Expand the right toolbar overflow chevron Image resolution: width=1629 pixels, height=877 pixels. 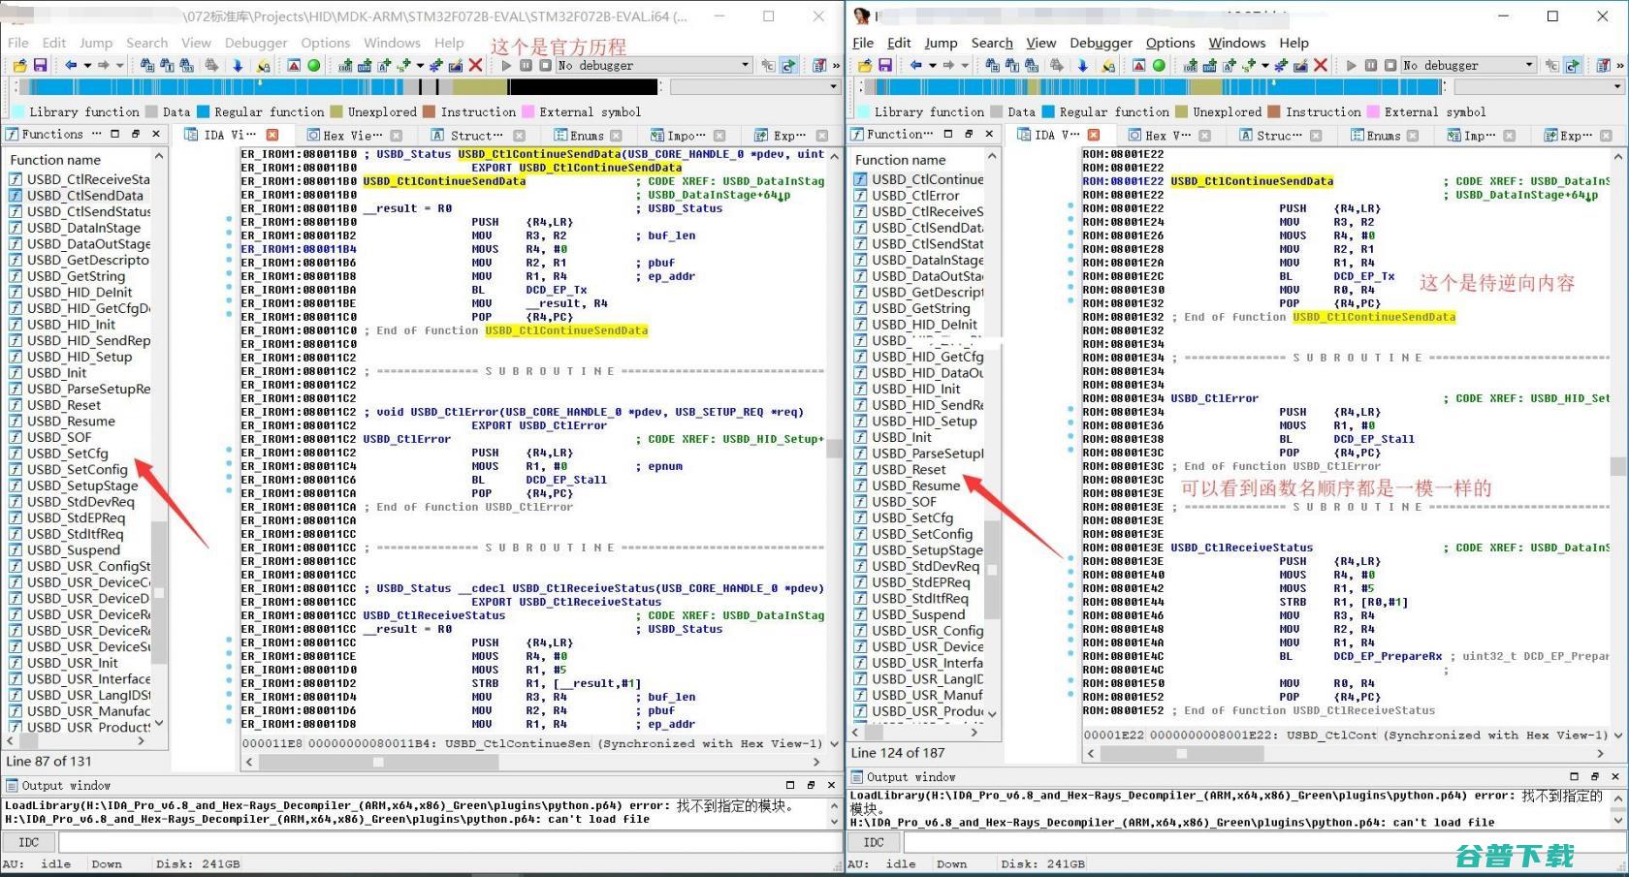[x=1620, y=65]
